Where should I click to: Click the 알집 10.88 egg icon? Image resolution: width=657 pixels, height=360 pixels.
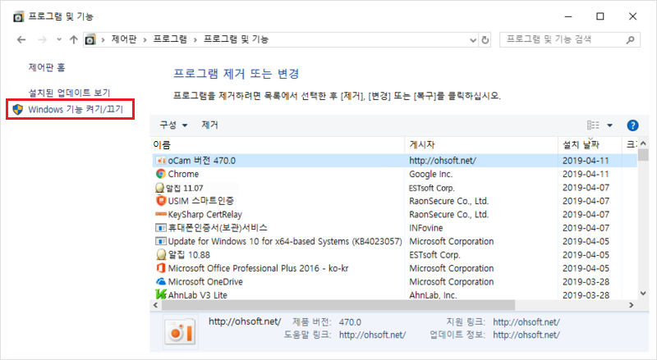click(161, 254)
